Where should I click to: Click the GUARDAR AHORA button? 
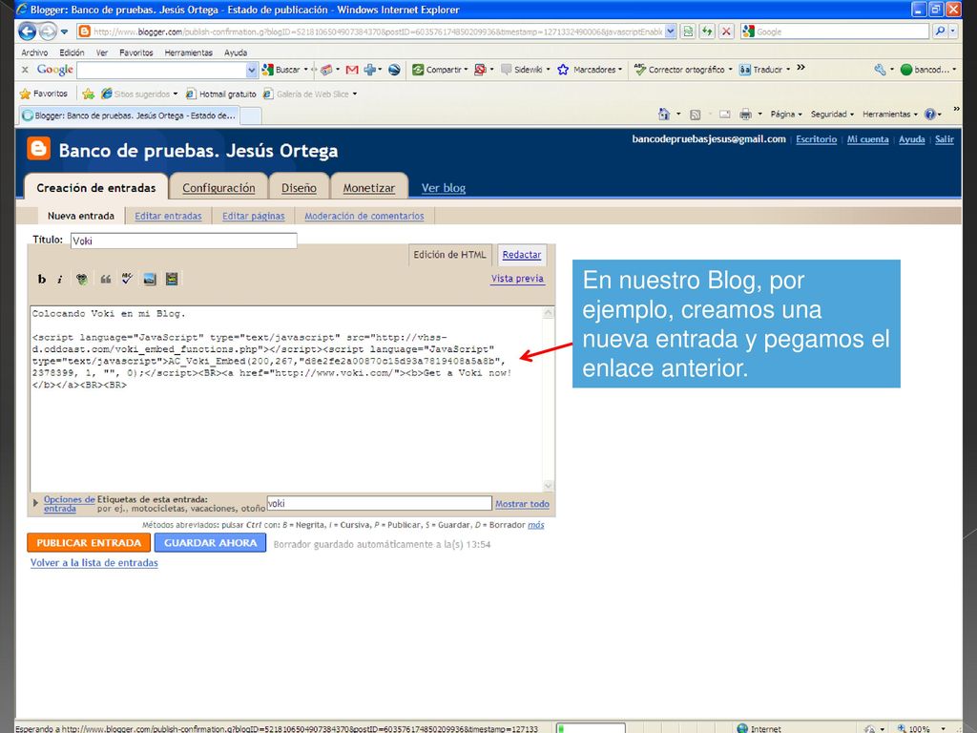pyautogui.click(x=211, y=543)
